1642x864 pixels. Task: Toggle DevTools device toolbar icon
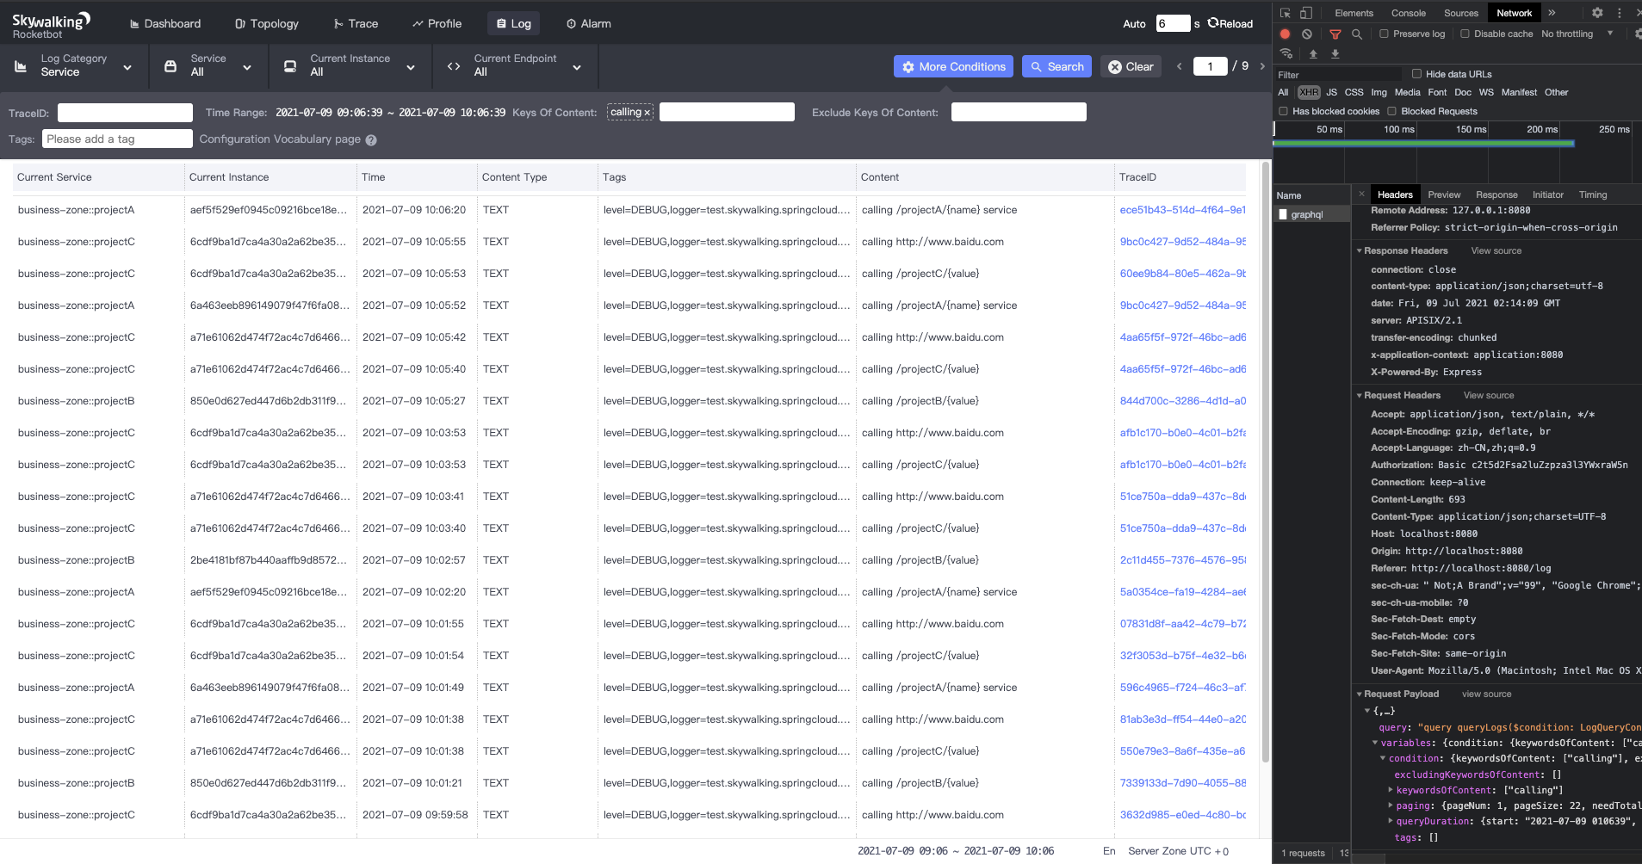[1306, 13]
